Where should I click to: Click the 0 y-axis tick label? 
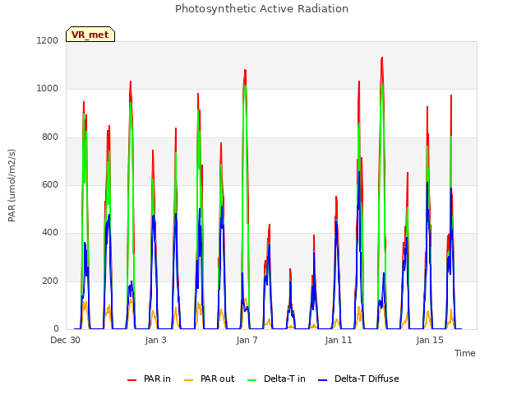(x=56, y=328)
